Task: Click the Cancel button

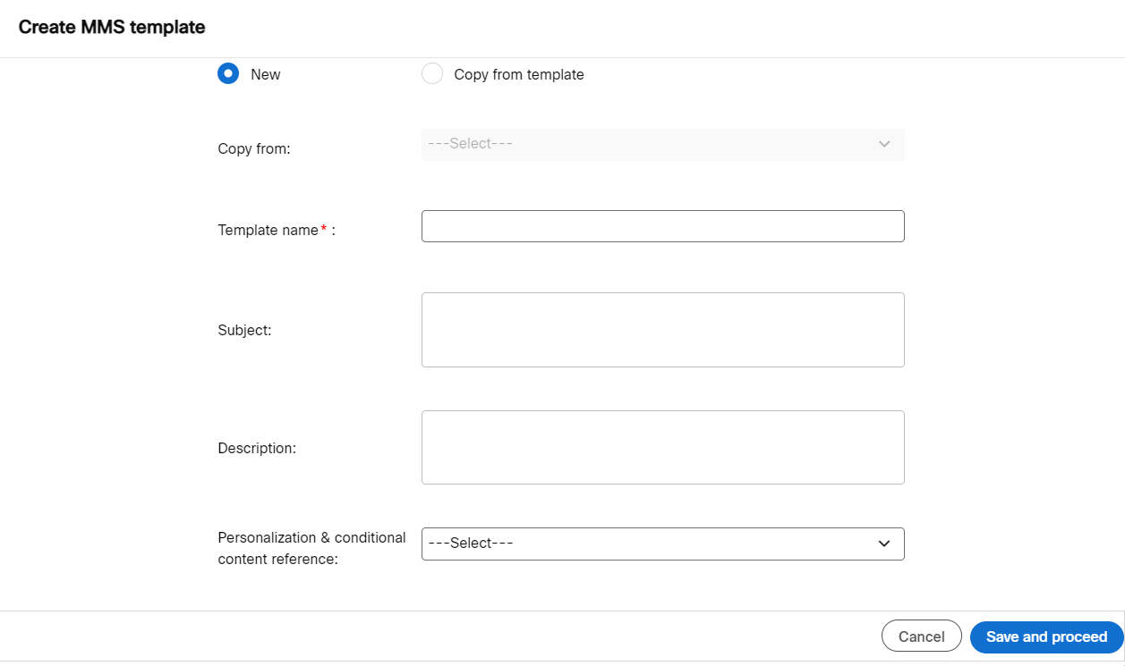Action: point(921,636)
